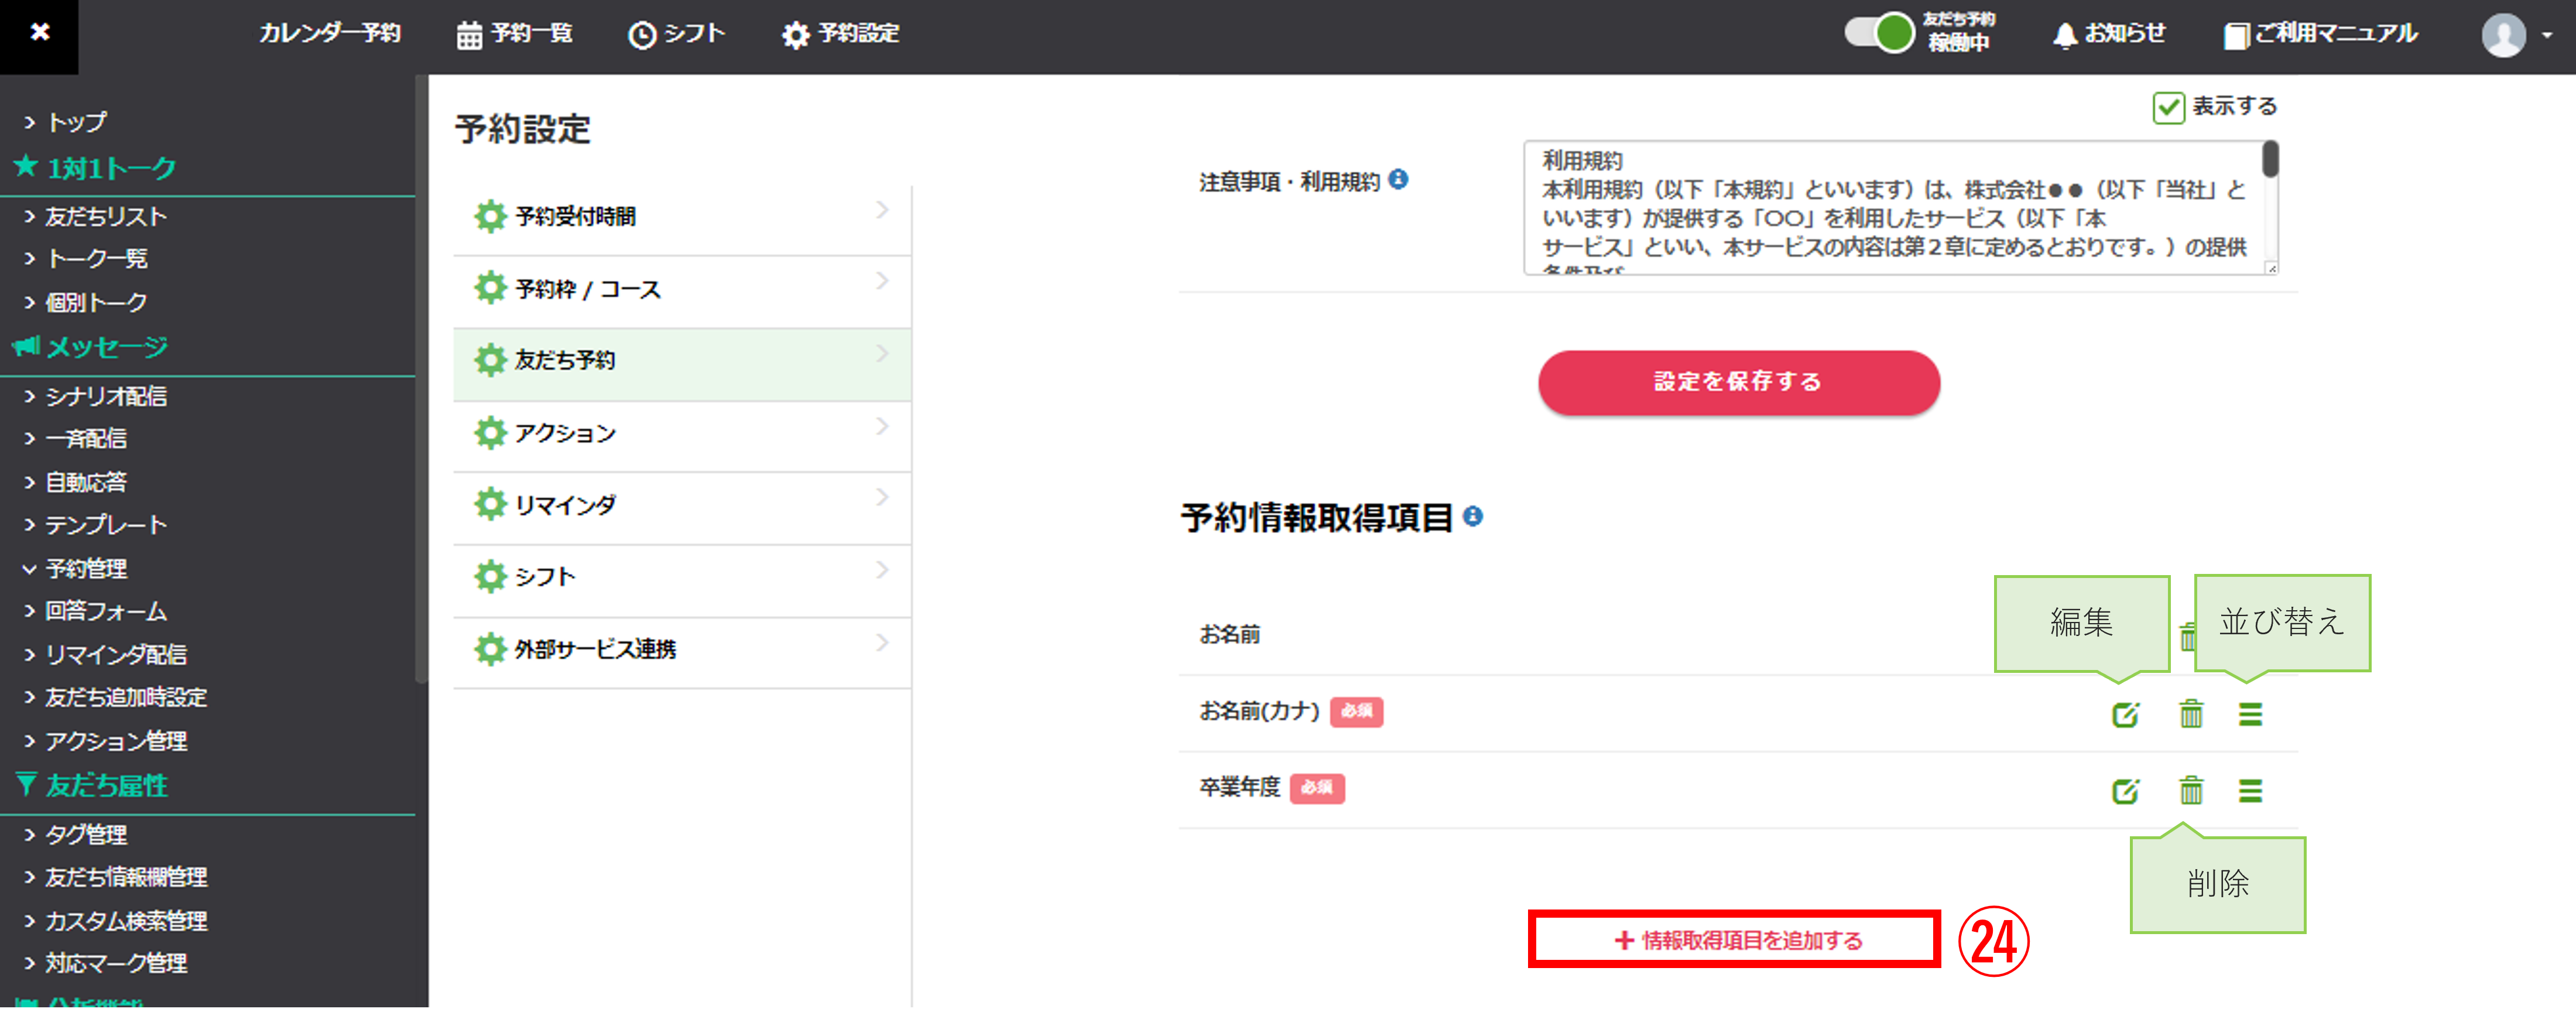Expand 回答フォーム in sidebar

pos(105,611)
